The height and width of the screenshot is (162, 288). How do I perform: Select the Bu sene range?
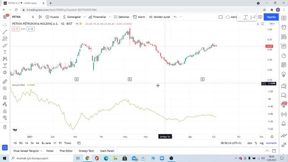[46, 143]
